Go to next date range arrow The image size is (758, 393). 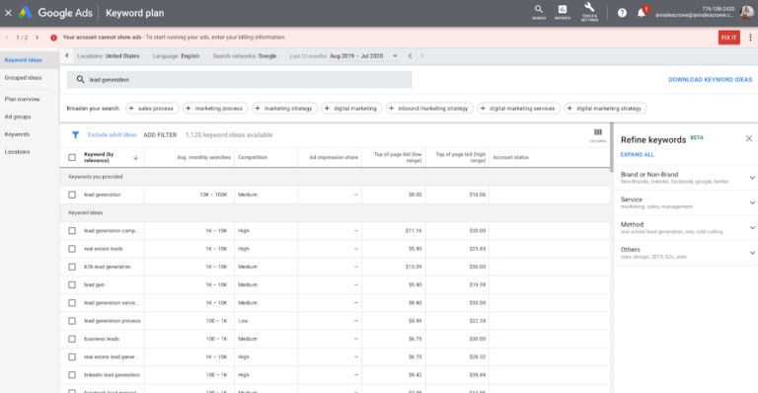(421, 56)
